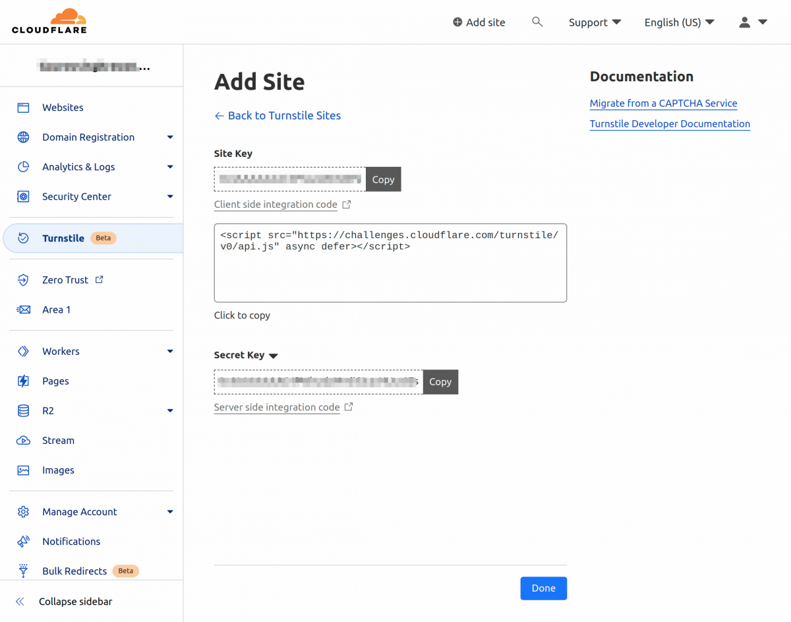Click the Bulk Redirects funnel icon
This screenshot has width=791, height=622.
pos(23,571)
